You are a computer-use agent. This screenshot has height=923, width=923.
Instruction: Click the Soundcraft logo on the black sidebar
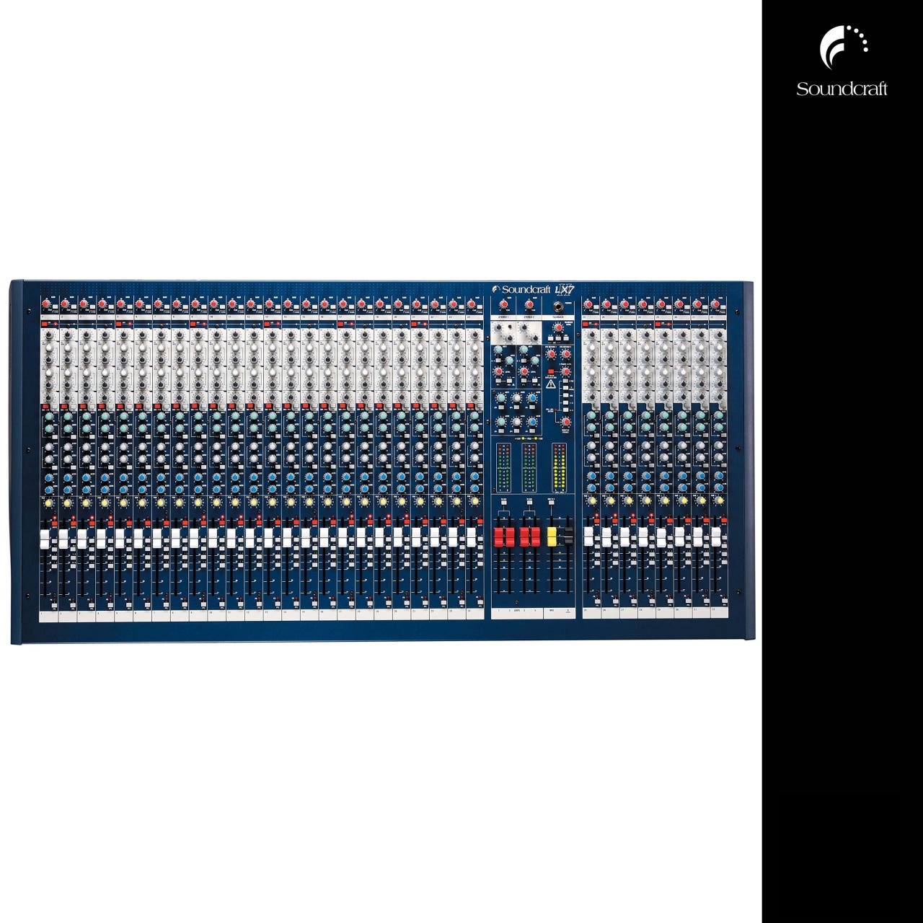[x=842, y=61]
